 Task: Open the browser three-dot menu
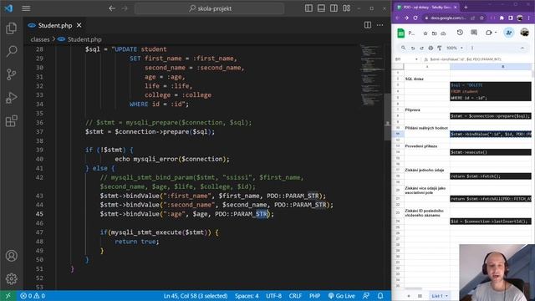(x=529, y=18)
